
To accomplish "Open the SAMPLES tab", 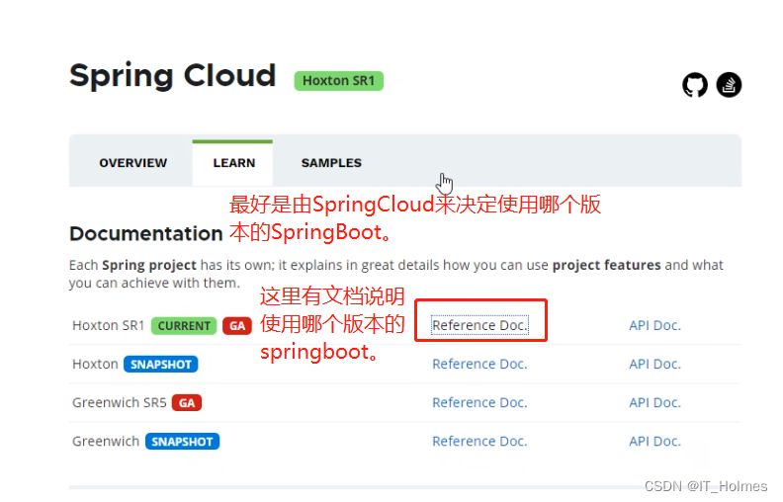I will pyautogui.click(x=331, y=163).
